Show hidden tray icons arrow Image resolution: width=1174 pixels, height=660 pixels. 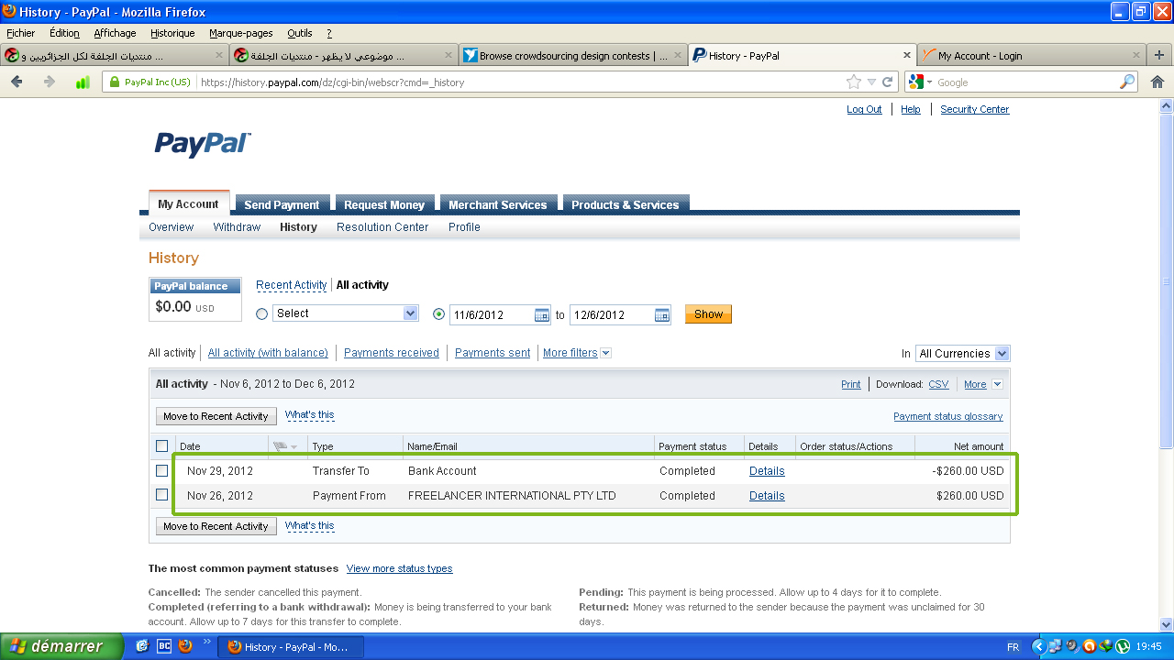(1039, 646)
